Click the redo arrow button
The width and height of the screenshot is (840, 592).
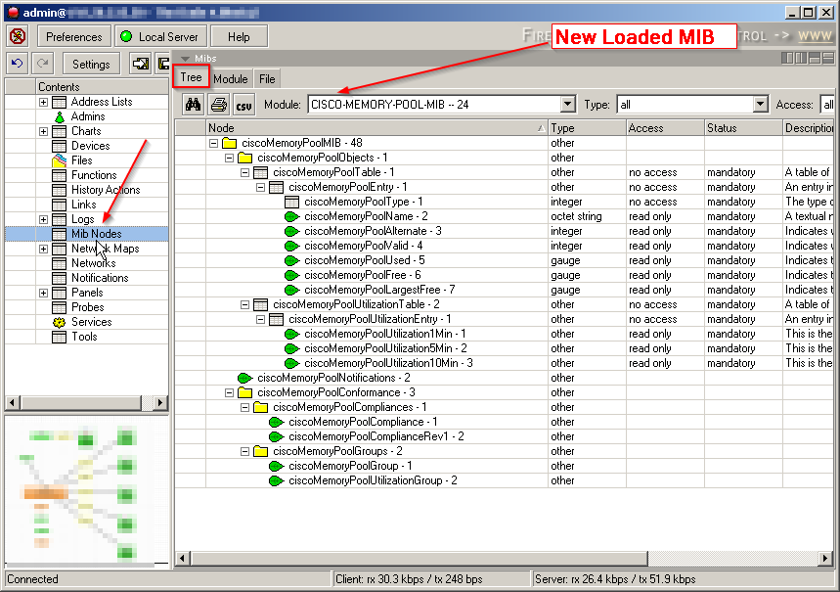click(x=43, y=64)
